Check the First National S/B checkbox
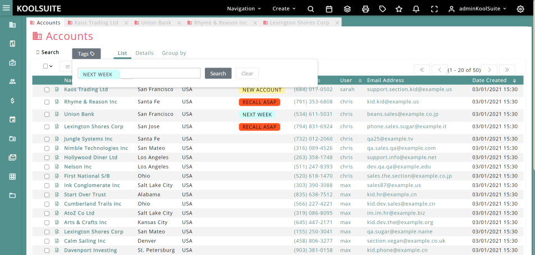Viewport: 535px width, 255px height. pyautogui.click(x=47, y=176)
